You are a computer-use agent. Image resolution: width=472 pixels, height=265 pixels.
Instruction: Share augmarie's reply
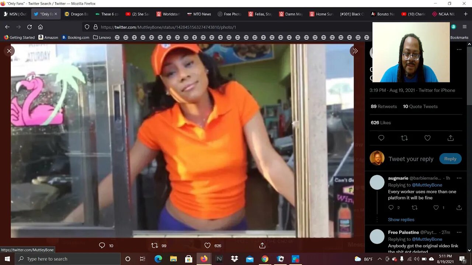[459, 208]
